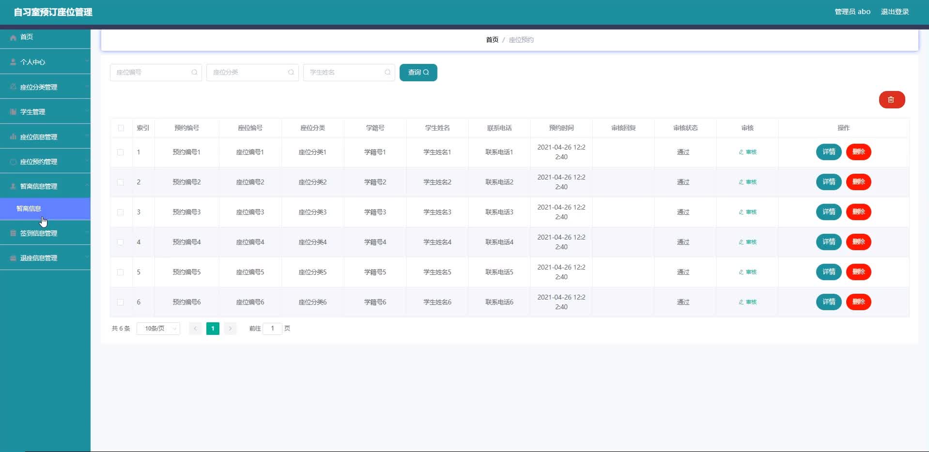Click the 查询 search button

[x=418, y=73]
